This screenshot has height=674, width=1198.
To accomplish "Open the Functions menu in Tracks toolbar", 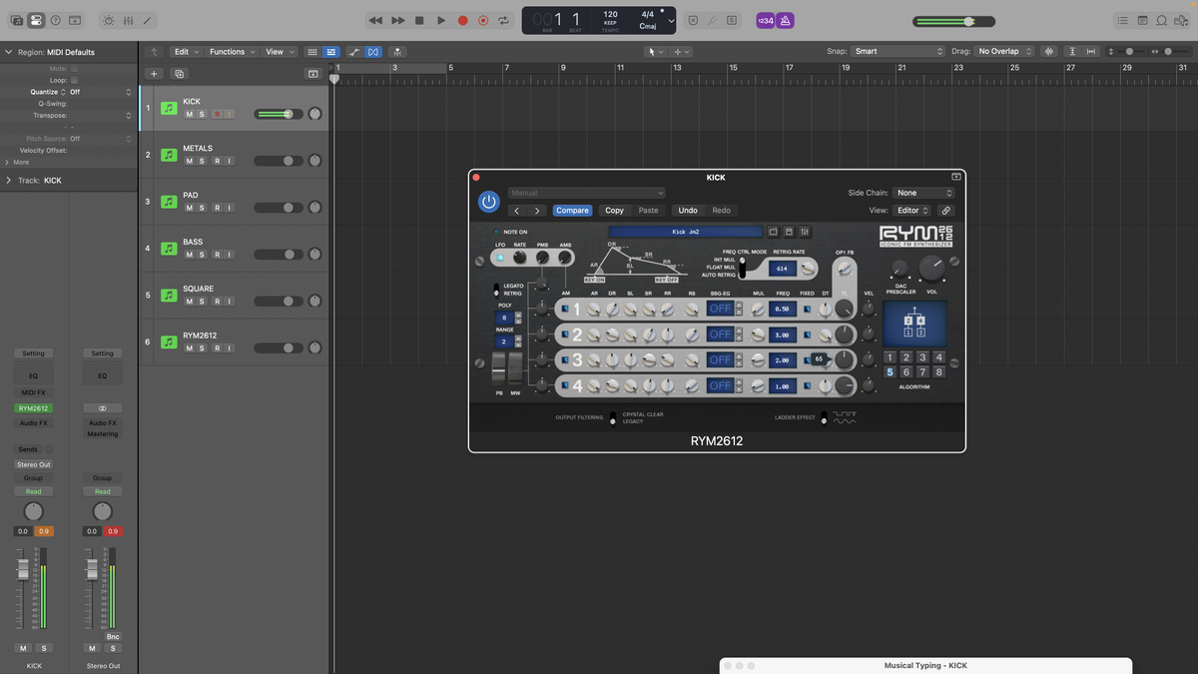I will pyautogui.click(x=232, y=52).
